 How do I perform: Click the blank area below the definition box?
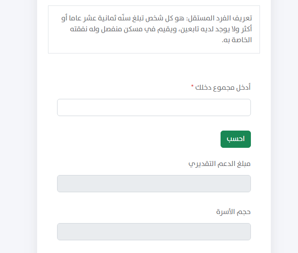pyautogui.click(x=154, y=67)
